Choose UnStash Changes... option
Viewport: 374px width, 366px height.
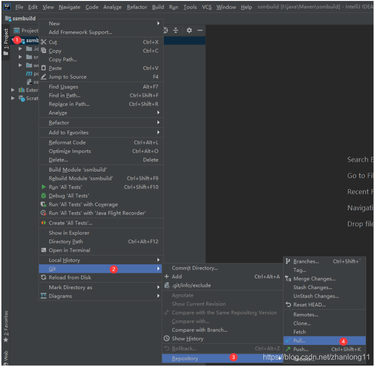pyautogui.click(x=324, y=296)
